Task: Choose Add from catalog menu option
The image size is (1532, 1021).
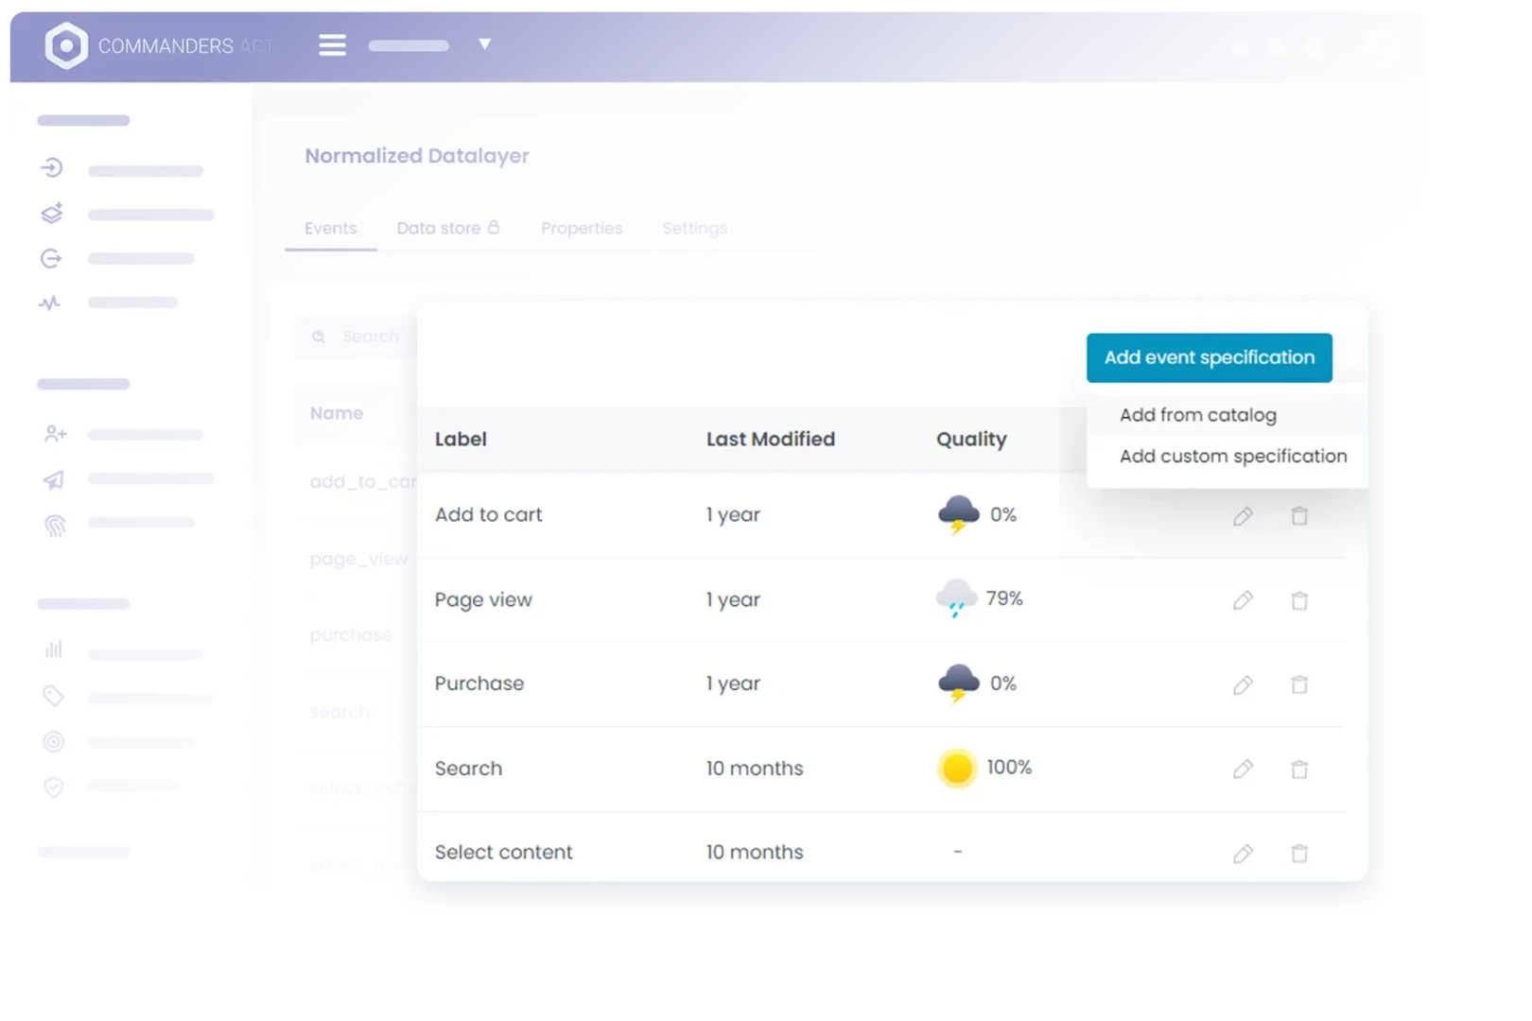Action: click(x=1197, y=414)
